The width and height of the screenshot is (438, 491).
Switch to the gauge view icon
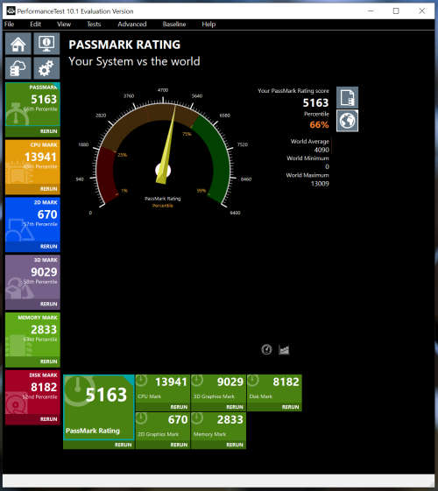point(266,349)
